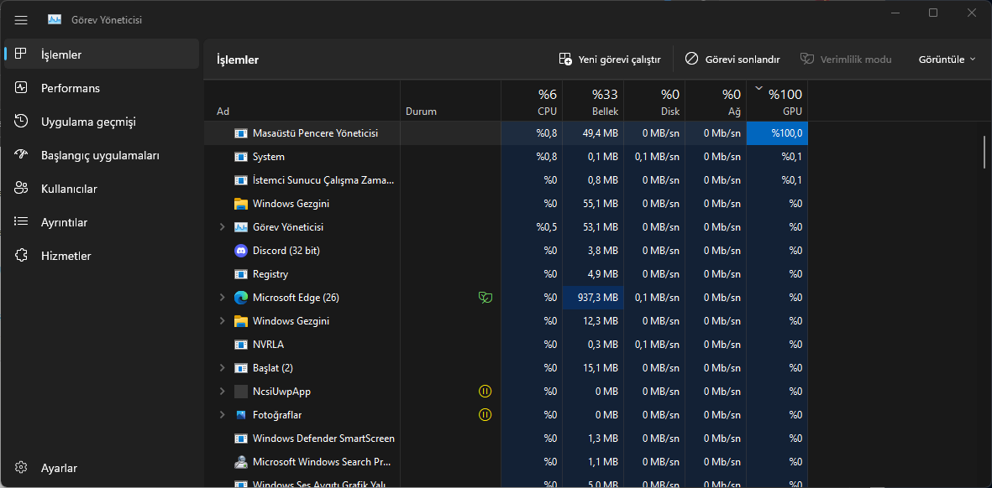Click the Performans sidebar icon
Image resolution: width=992 pixels, height=488 pixels.
coord(22,88)
